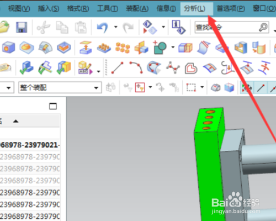Click the intersection curve icon with blue lines

264,67
